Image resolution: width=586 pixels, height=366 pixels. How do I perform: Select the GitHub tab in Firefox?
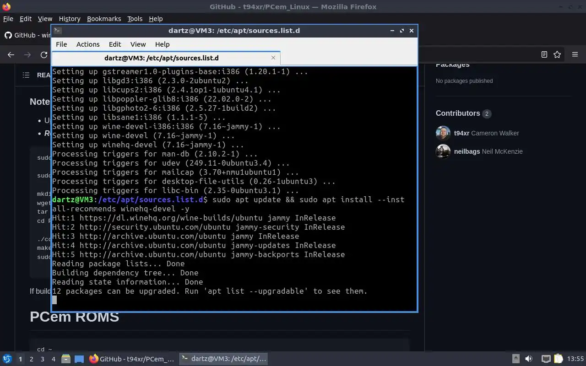pos(27,35)
